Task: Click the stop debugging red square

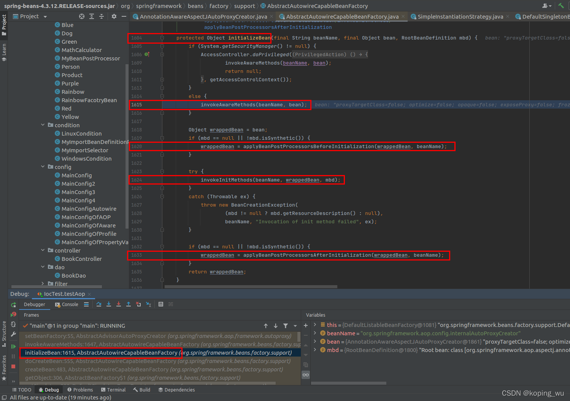Action: click(13, 366)
